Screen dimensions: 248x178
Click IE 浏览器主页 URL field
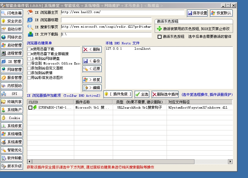[x=123, y=12]
